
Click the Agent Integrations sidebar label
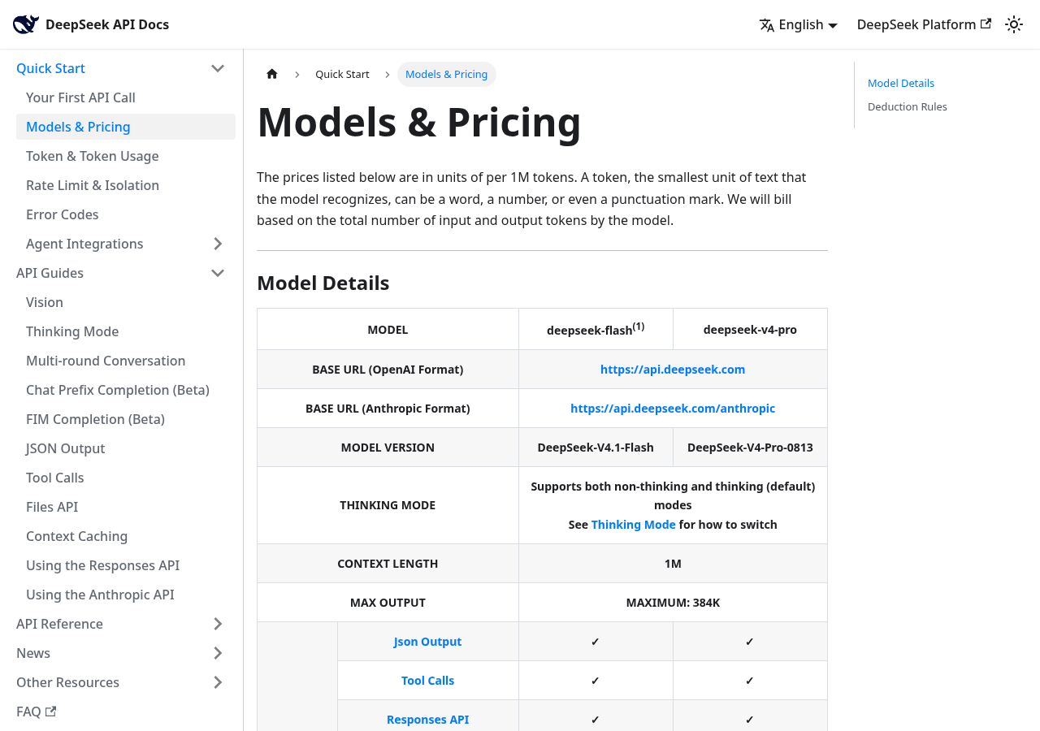click(84, 244)
